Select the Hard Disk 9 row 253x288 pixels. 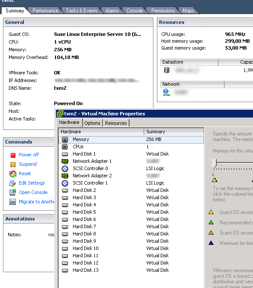[x=131, y=241]
